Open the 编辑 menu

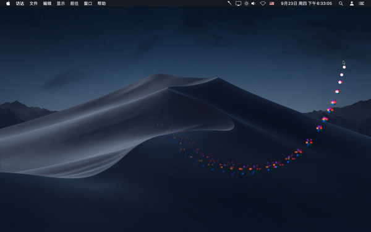pyautogui.click(x=47, y=3)
